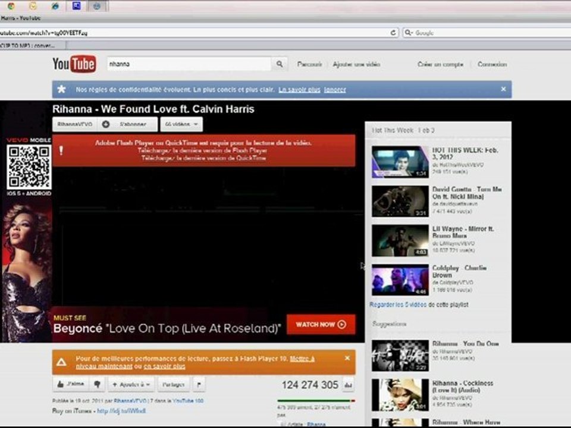The height and width of the screenshot is (428, 571).
Task: Click Créer un compte
Action: [x=441, y=64]
